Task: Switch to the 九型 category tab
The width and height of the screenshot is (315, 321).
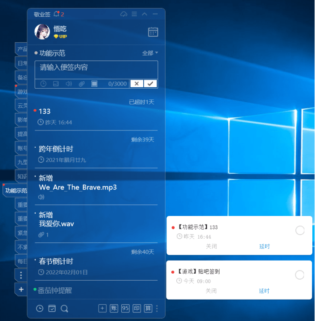Action: pyautogui.click(x=21, y=162)
